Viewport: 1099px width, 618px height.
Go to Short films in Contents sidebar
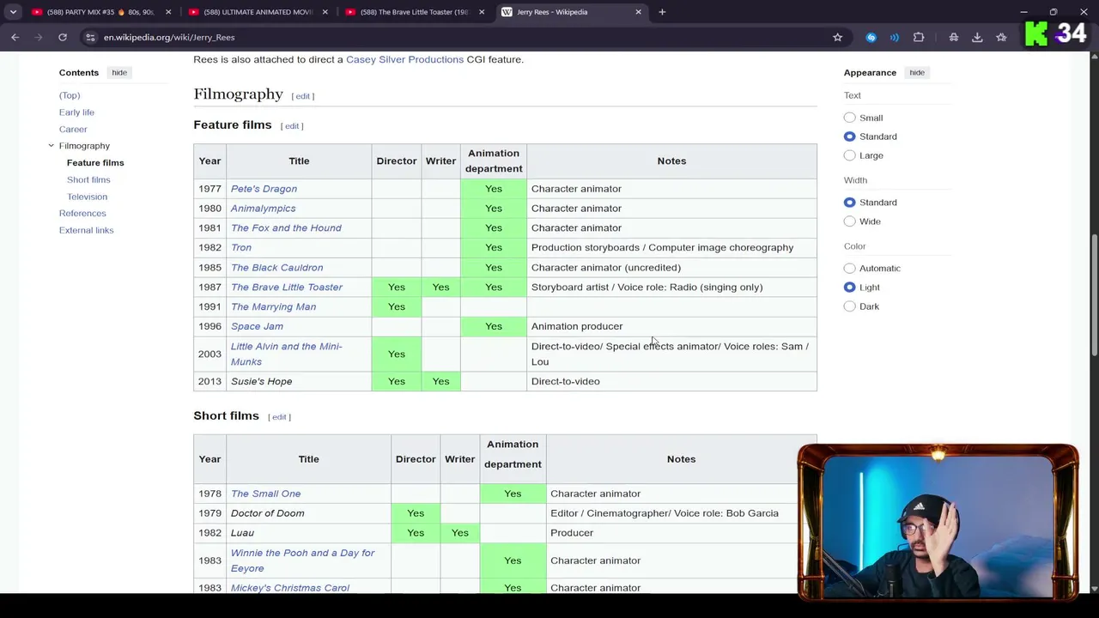[x=88, y=179]
